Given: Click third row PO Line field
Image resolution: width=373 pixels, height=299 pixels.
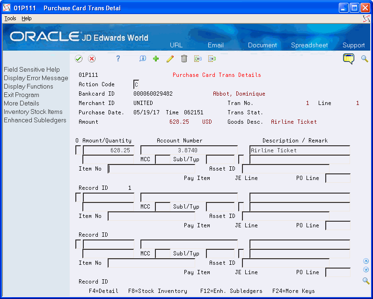Looking at the screenshot, I should pyautogui.click(x=338, y=272).
